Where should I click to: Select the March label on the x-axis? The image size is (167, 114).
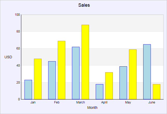coord(81,102)
